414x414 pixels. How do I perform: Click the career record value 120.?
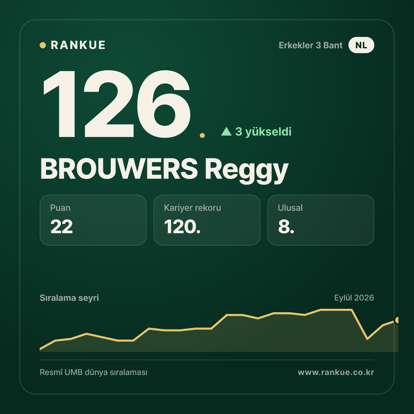tap(182, 227)
